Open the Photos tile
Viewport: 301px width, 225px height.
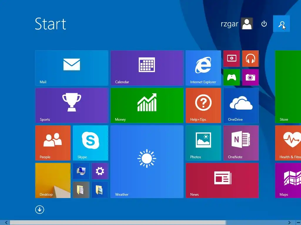click(x=203, y=143)
